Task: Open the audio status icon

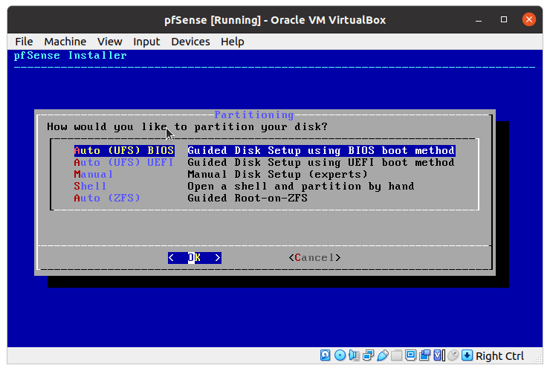Action: coord(354,356)
